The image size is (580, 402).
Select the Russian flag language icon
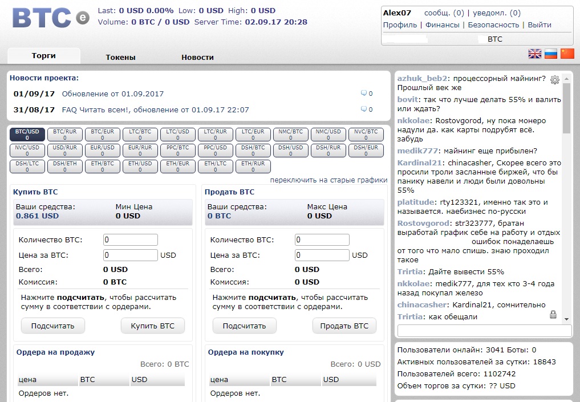point(551,54)
